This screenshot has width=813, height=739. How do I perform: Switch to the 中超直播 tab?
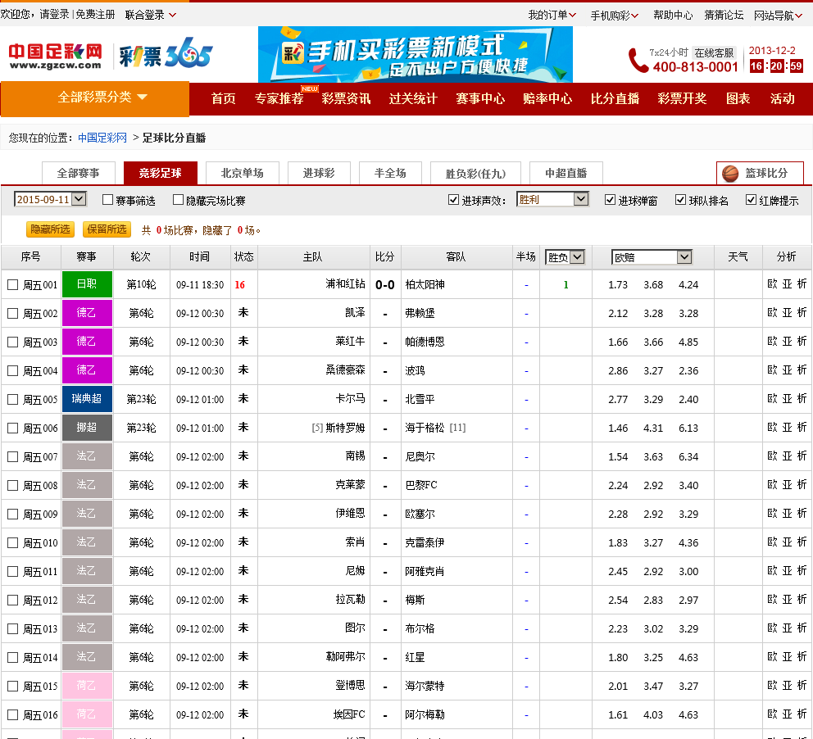(566, 173)
